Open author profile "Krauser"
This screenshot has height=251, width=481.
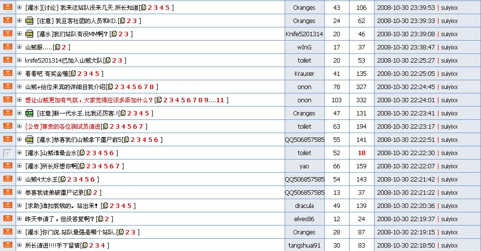pyautogui.click(x=304, y=74)
